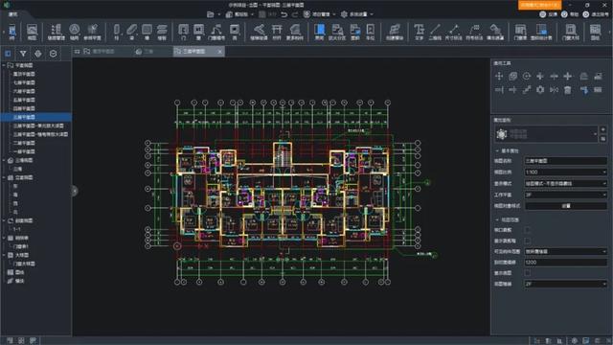
Task: Select the door tool icon in the ribbon
Action: [183, 32]
